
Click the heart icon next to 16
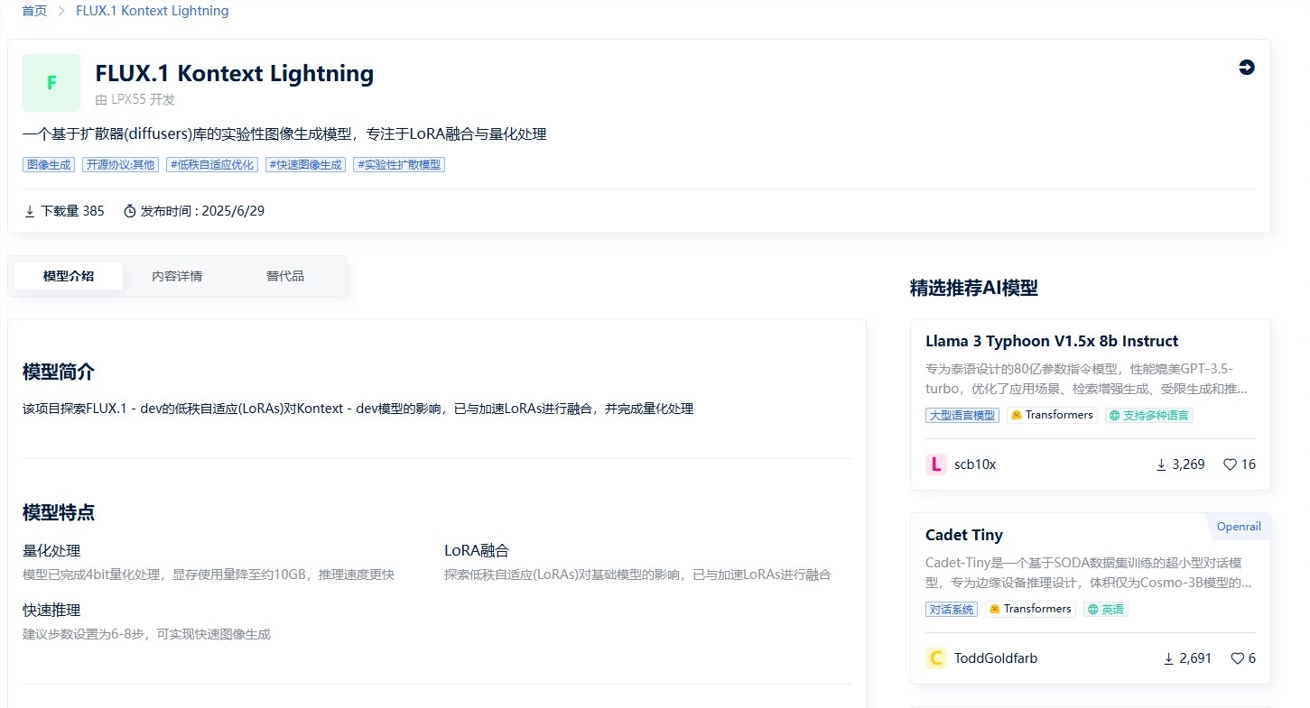[1230, 464]
